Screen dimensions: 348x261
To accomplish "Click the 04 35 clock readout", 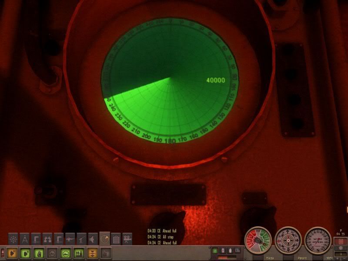I will click(341, 234).
